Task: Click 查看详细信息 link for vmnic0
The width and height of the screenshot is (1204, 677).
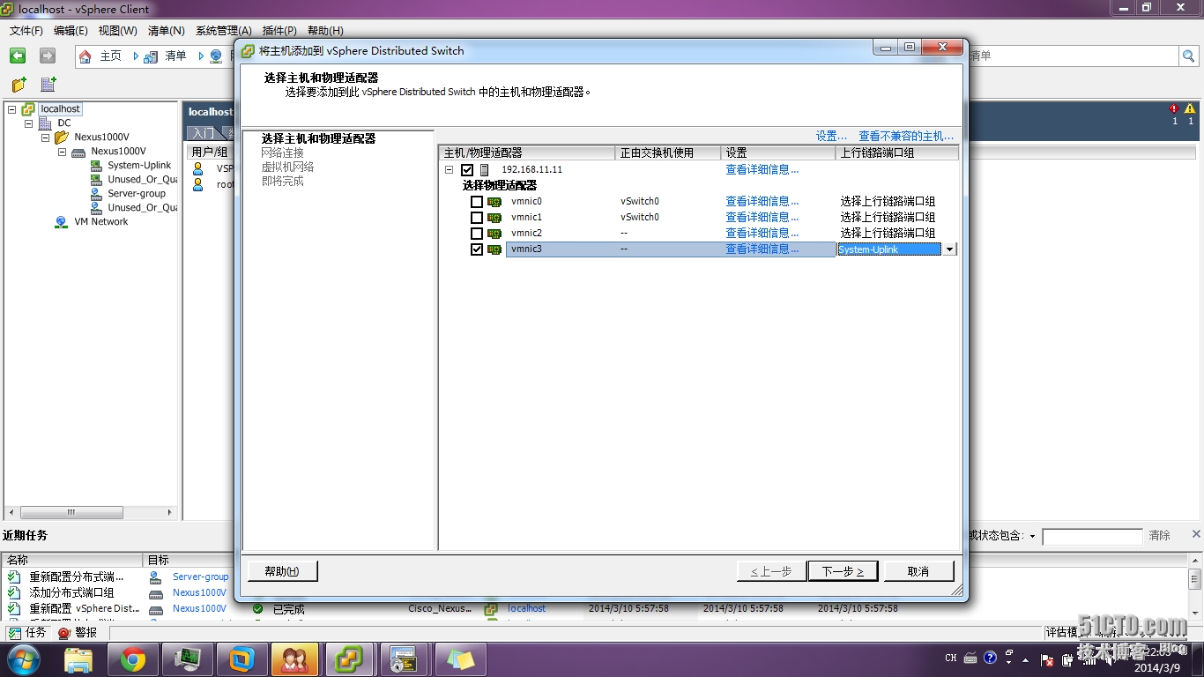Action: point(762,202)
